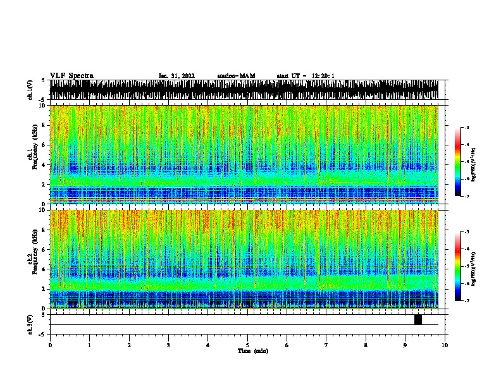Click the time axis tick label "1"

tap(90, 345)
